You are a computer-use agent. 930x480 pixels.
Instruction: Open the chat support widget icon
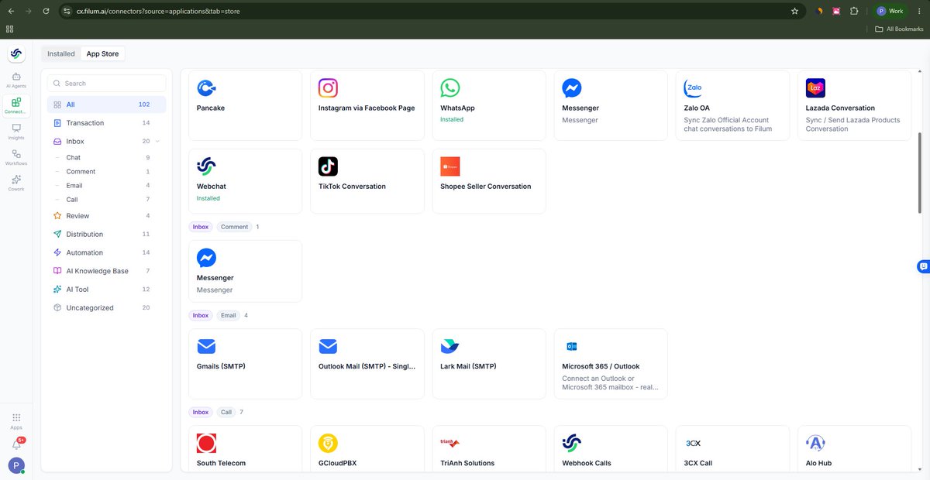(x=923, y=266)
